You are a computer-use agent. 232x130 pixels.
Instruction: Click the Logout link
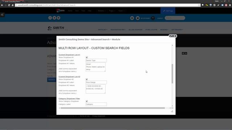(x=160, y=18)
